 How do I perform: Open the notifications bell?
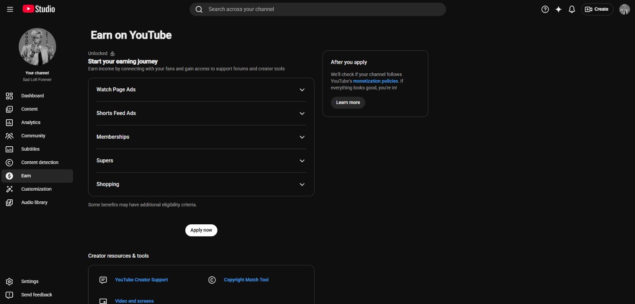tap(572, 9)
